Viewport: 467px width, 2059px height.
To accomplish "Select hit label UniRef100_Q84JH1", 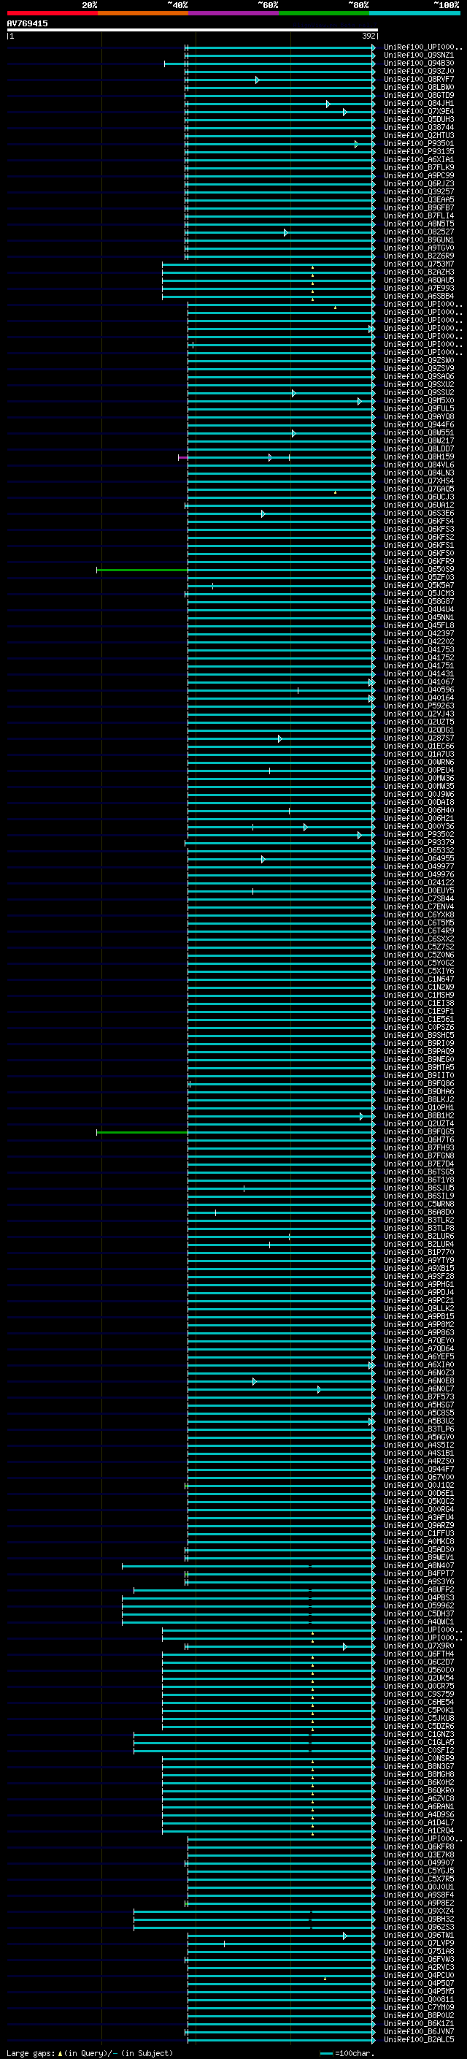I will (x=418, y=103).
